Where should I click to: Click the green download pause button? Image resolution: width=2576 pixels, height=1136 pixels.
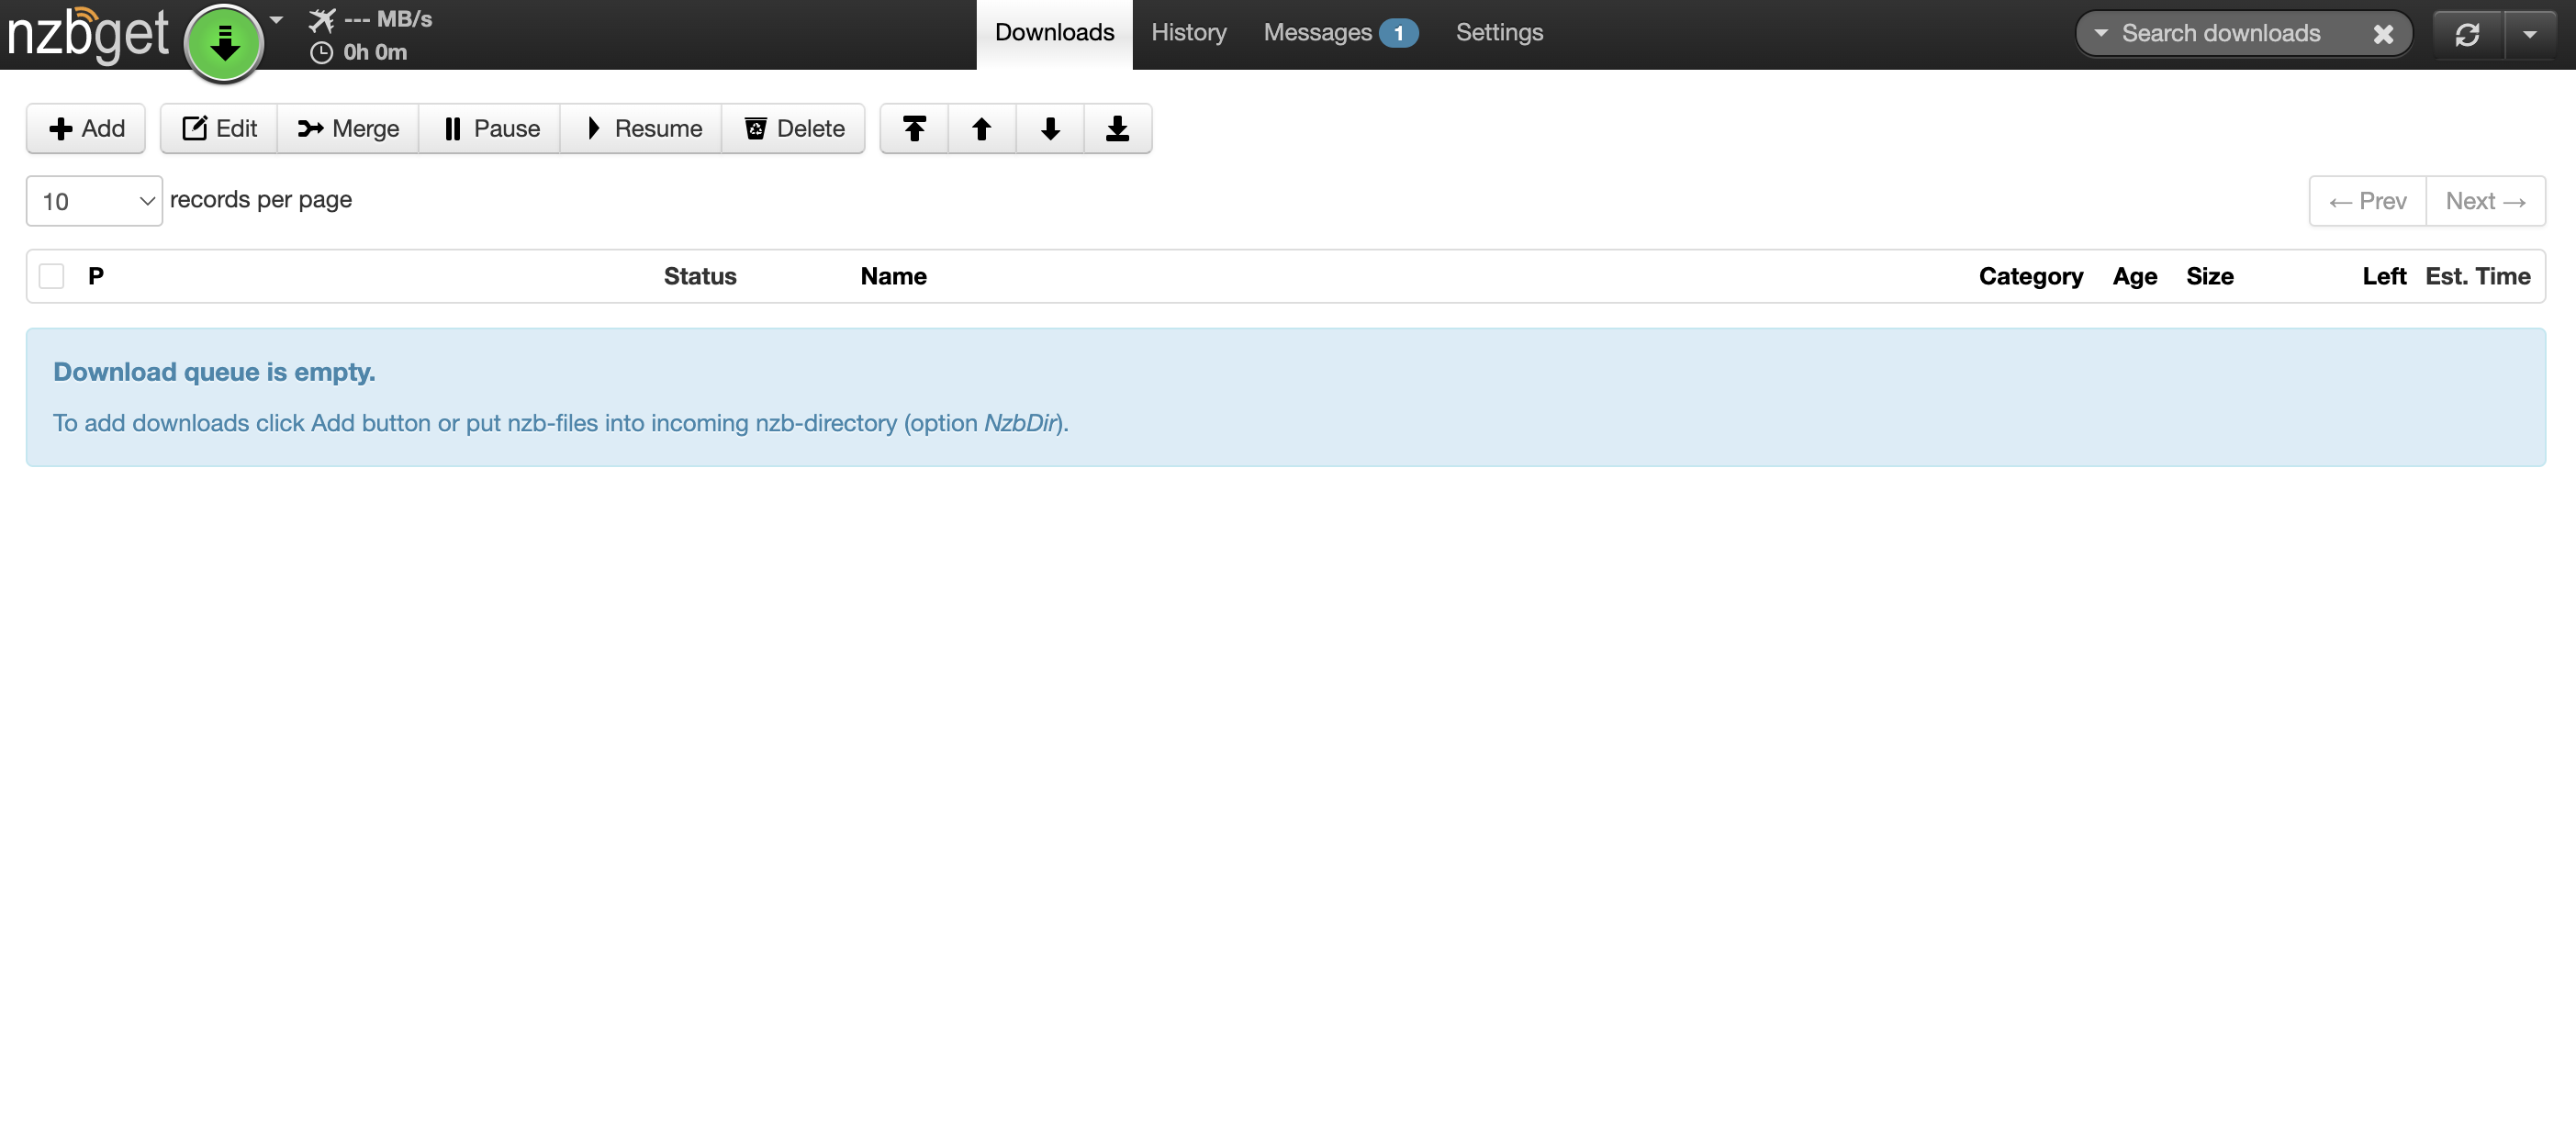224,42
